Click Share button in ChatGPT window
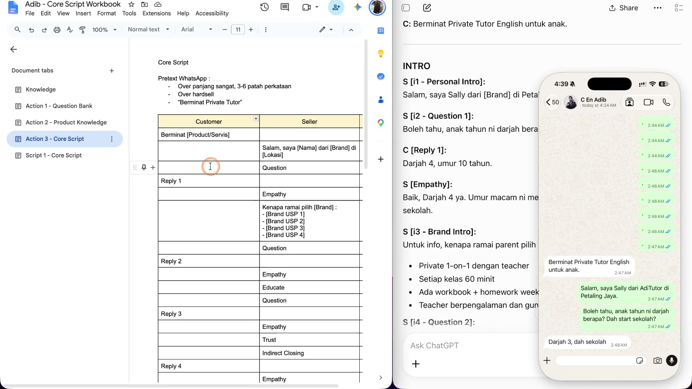 tap(624, 8)
